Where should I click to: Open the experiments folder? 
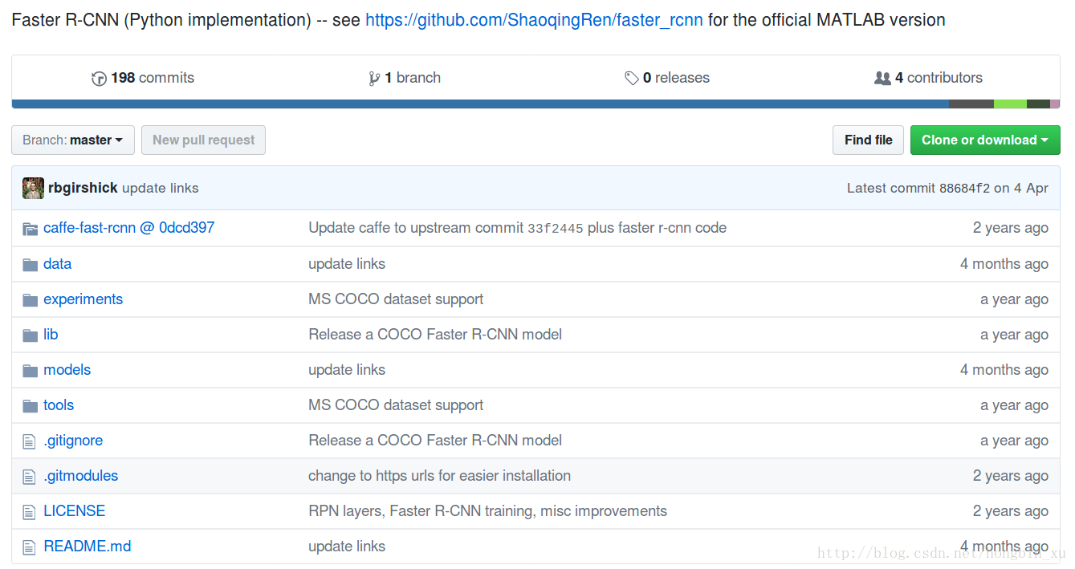point(83,299)
